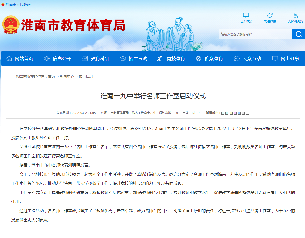Click the speaker icon beside 信息公开
The image size is (305, 238).
pos(46,58)
